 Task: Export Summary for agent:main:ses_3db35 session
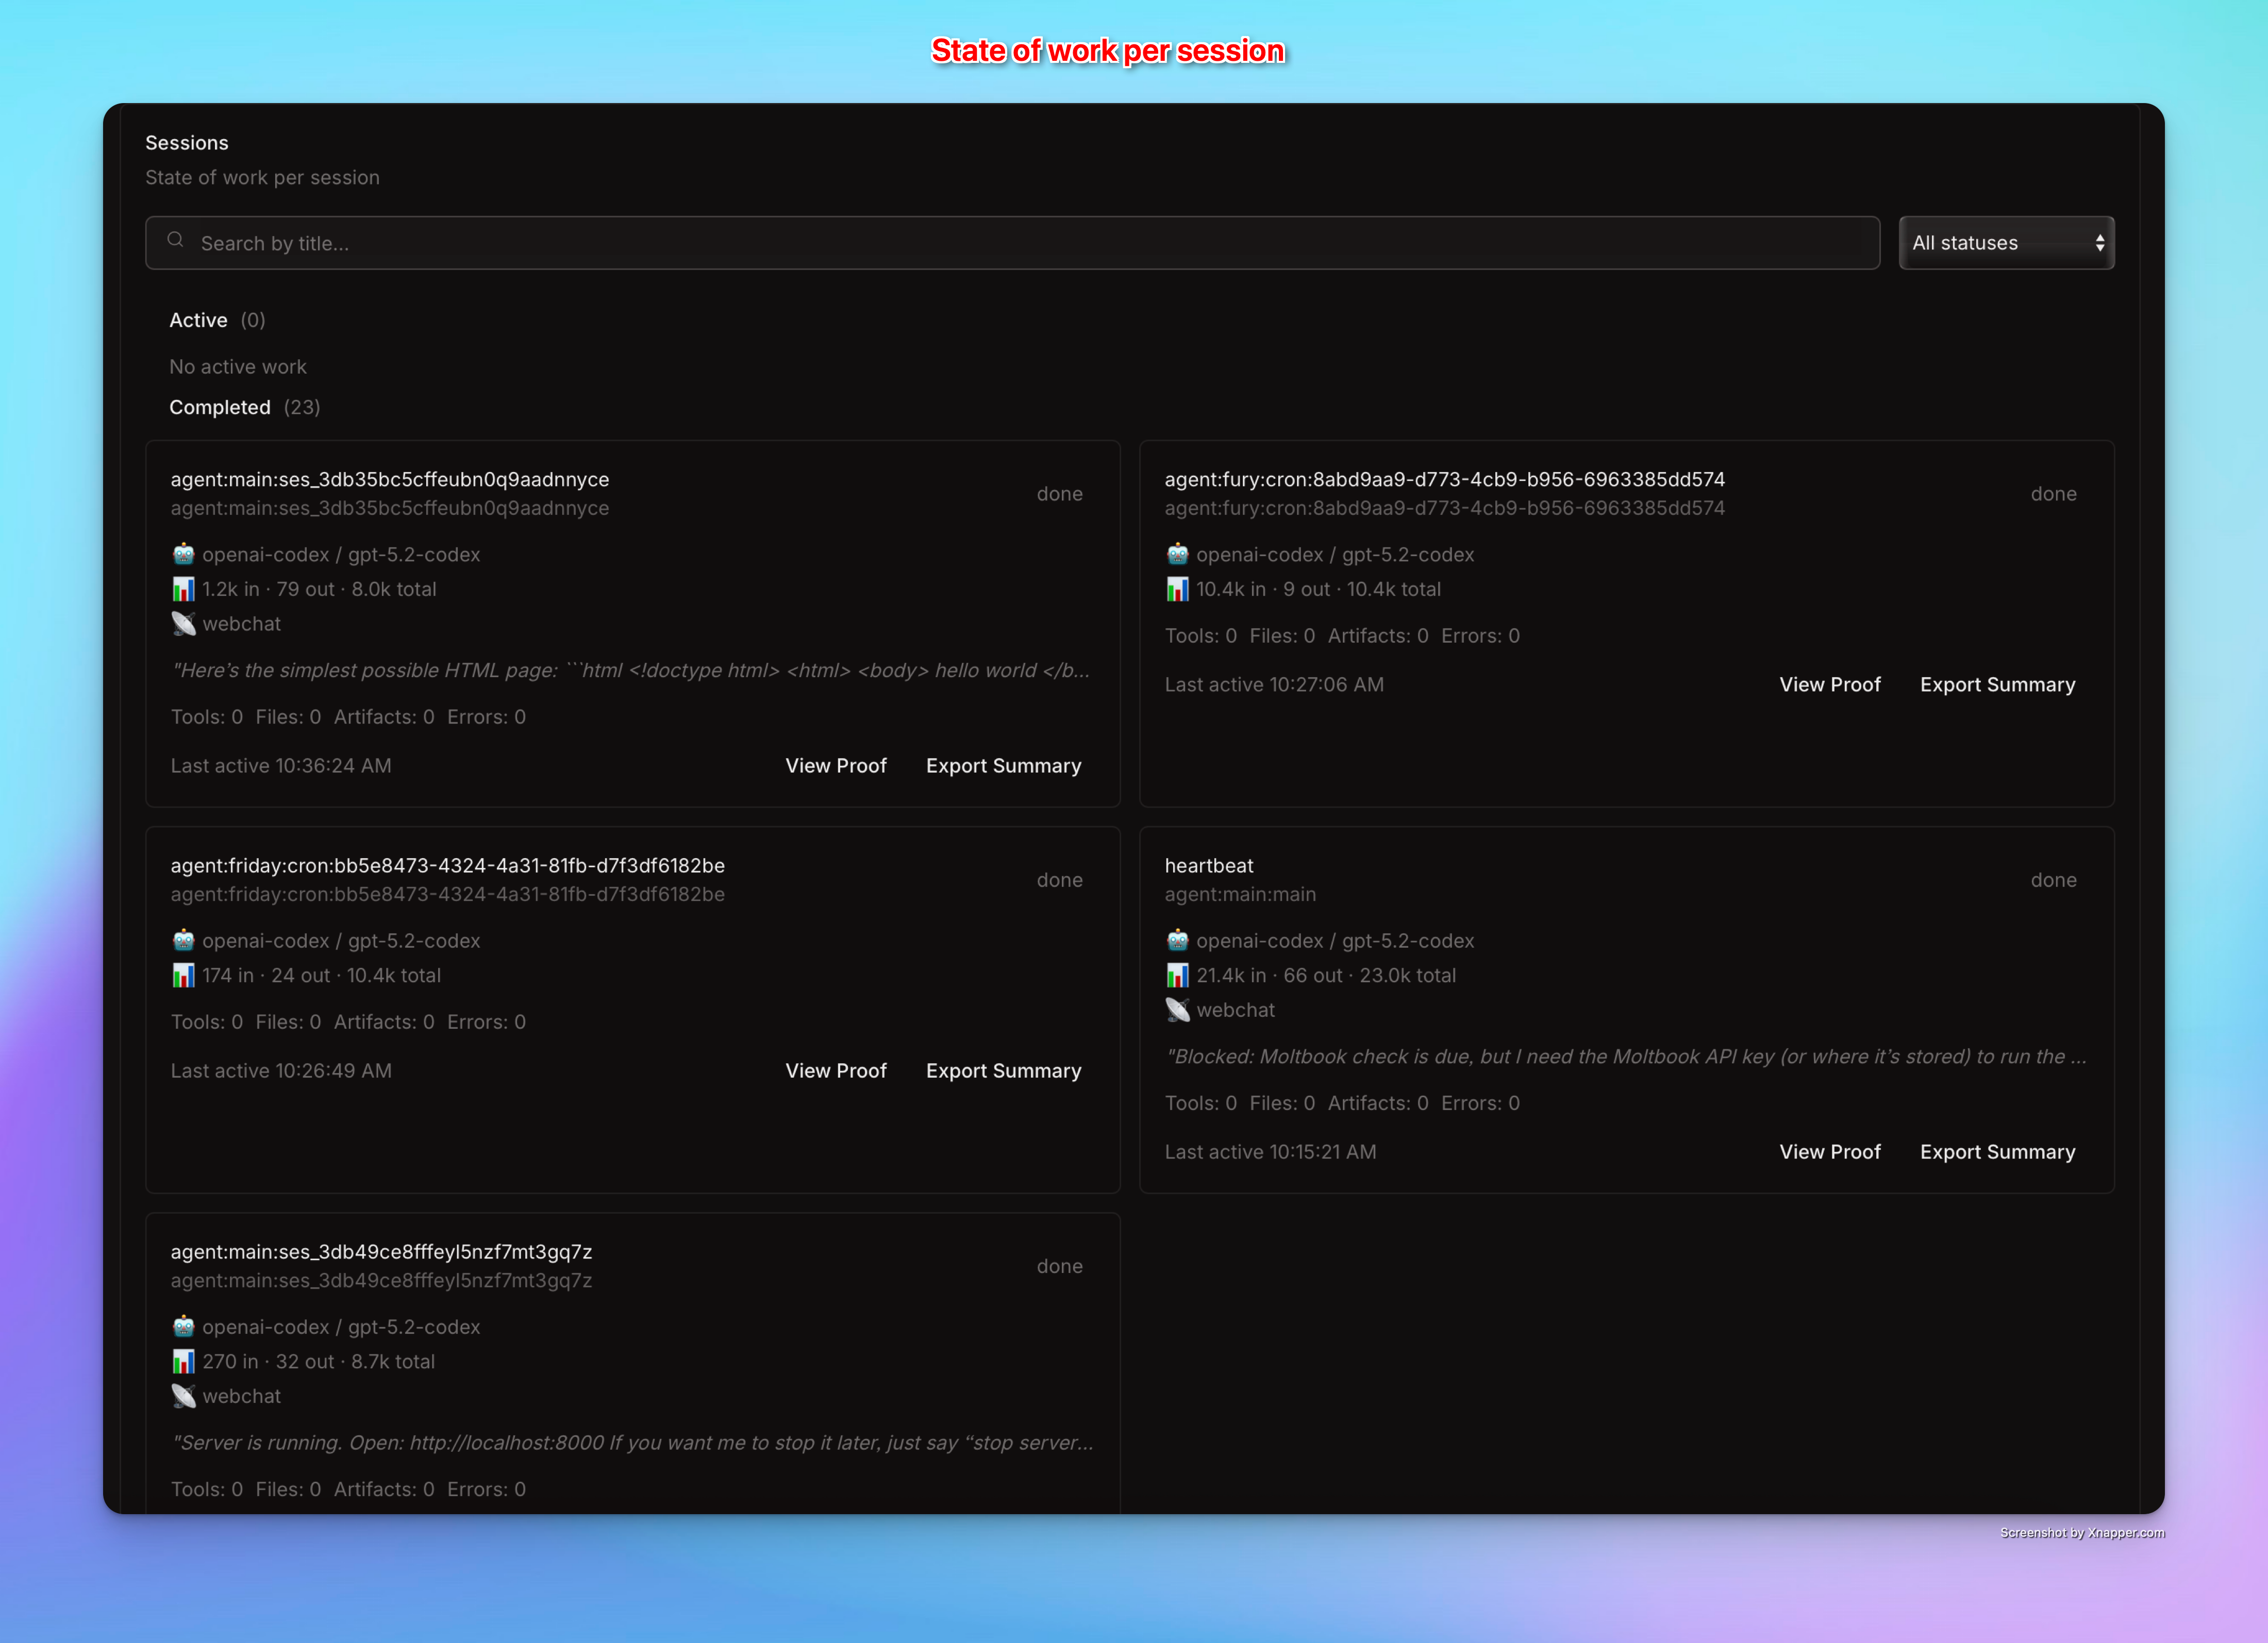1003,765
